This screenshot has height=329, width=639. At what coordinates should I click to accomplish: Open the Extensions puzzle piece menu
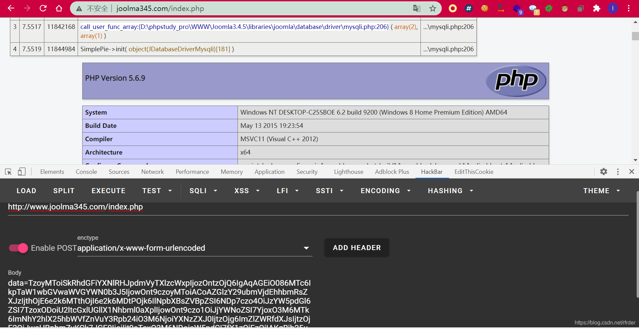(597, 8)
